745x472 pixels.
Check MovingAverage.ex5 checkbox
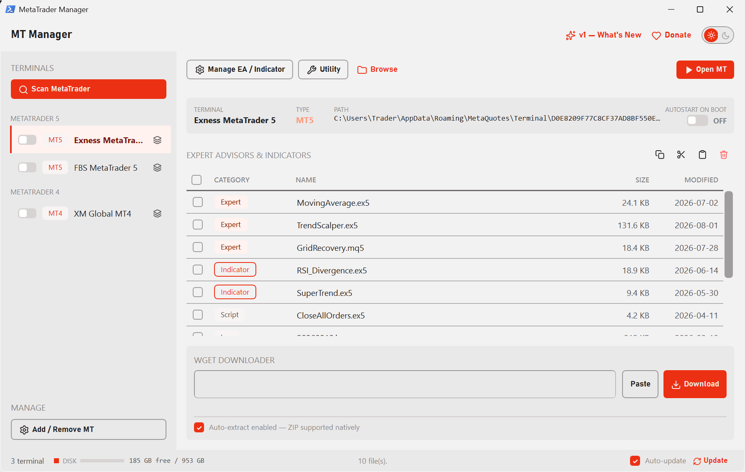198,202
